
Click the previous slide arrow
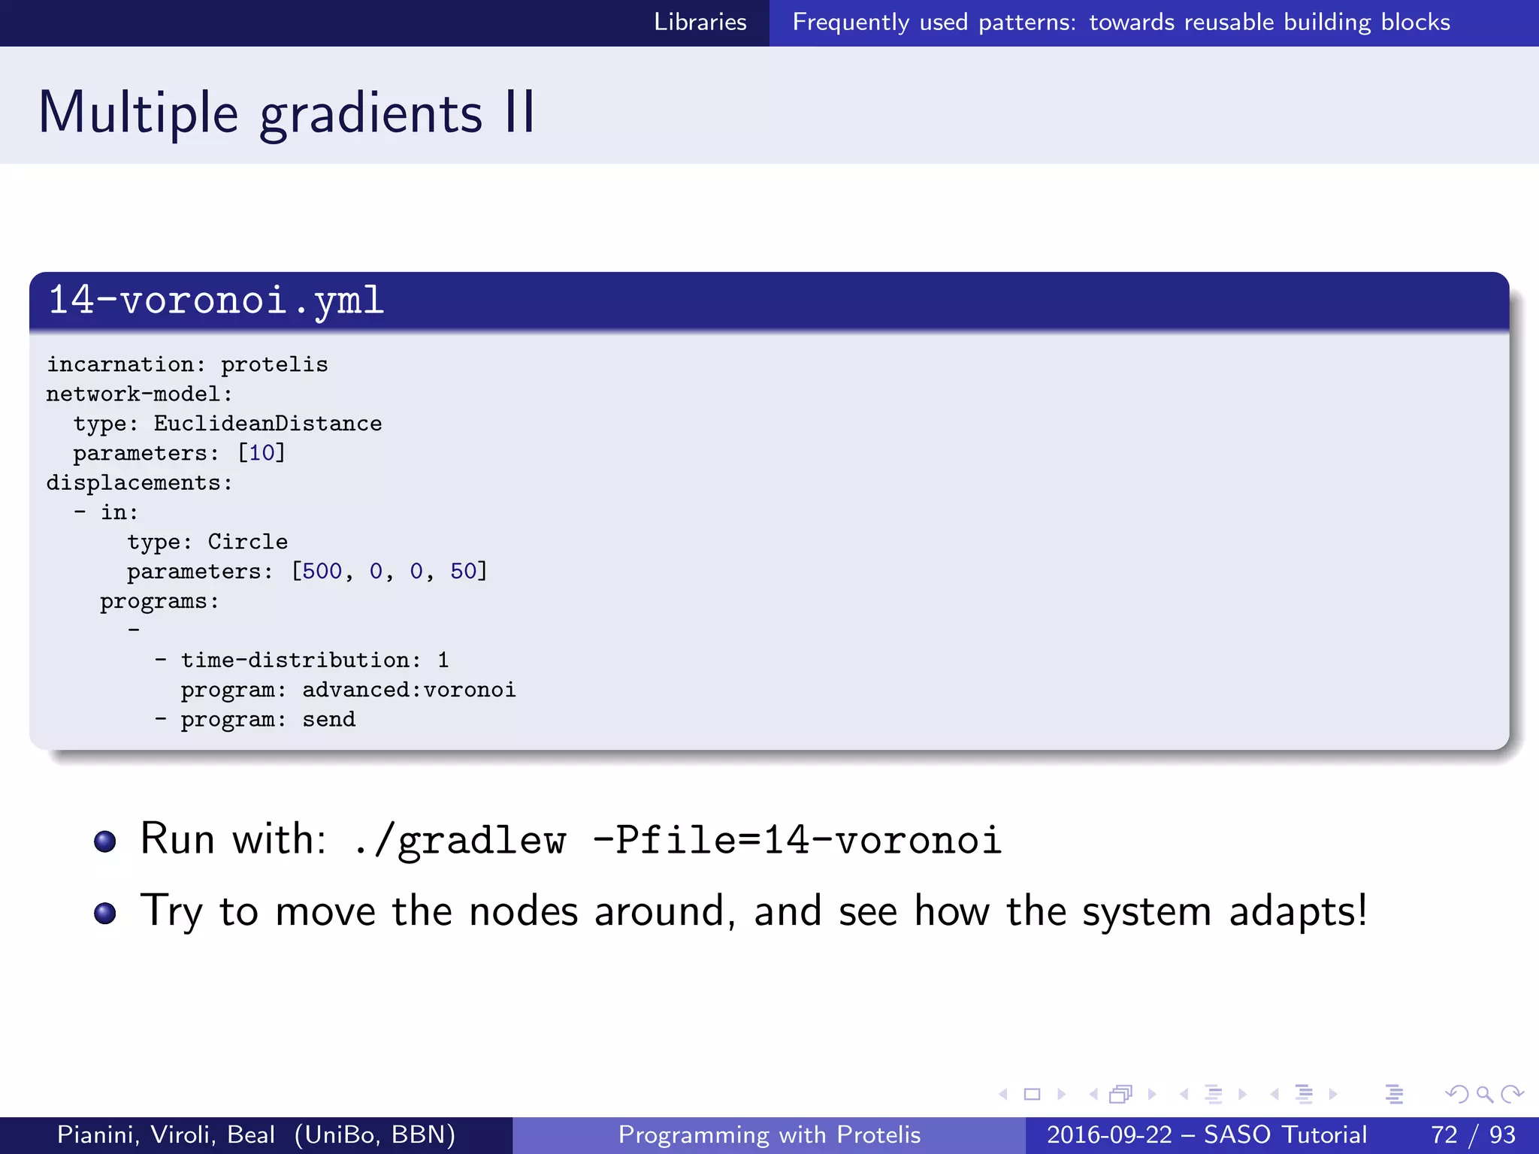(x=1003, y=1095)
